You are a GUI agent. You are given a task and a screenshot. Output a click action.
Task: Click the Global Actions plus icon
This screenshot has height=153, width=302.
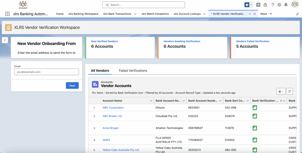(258, 5)
